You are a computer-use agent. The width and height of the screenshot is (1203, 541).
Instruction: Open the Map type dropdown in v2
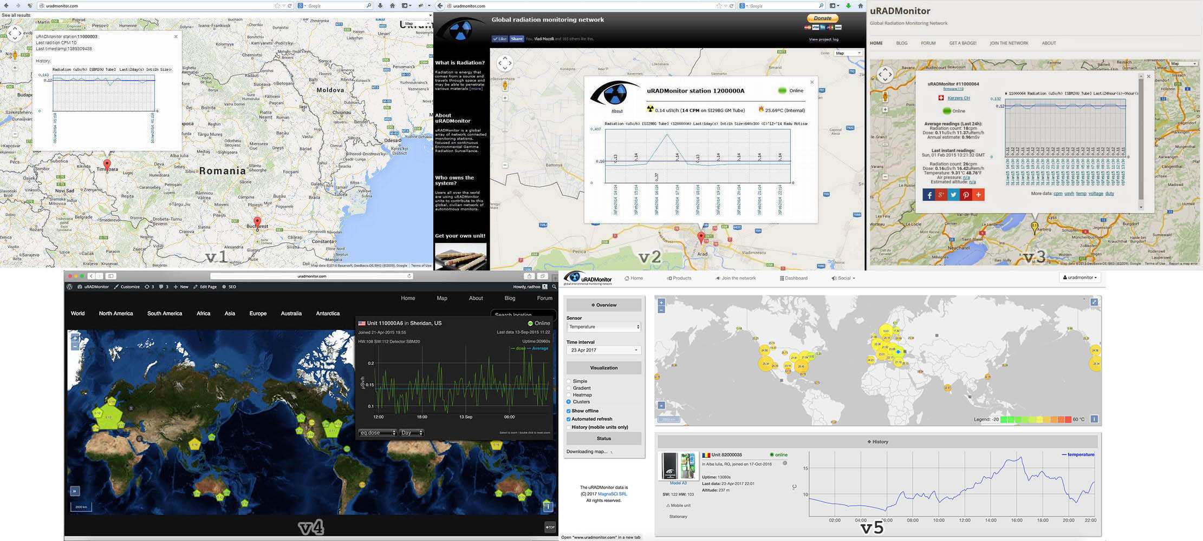(x=847, y=53)
